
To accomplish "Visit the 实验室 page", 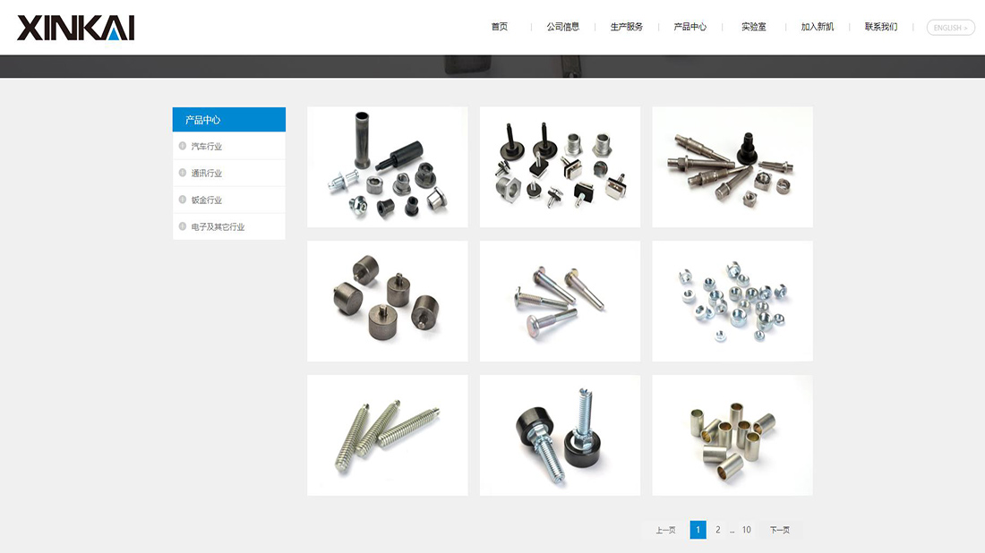I will (x=754, y=27).
